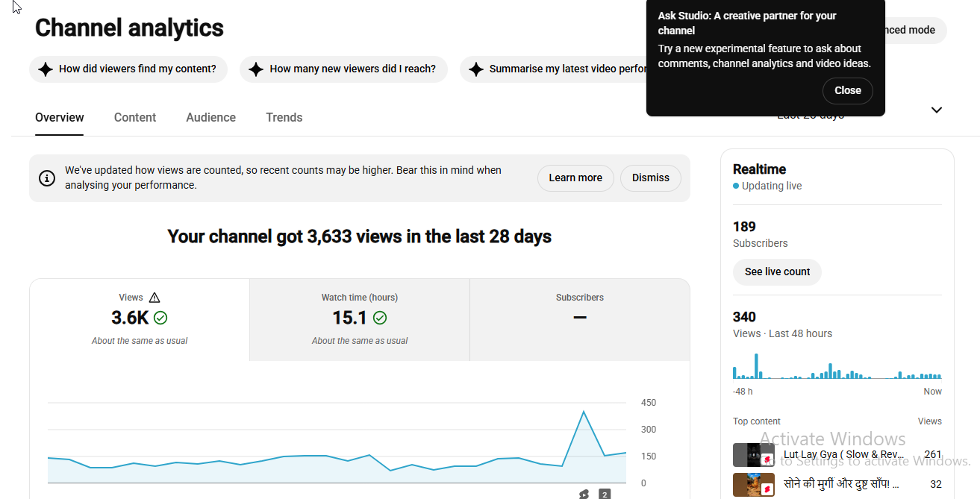980x499 pixels.
Task: Open the Trends tab
Action: 284,118
